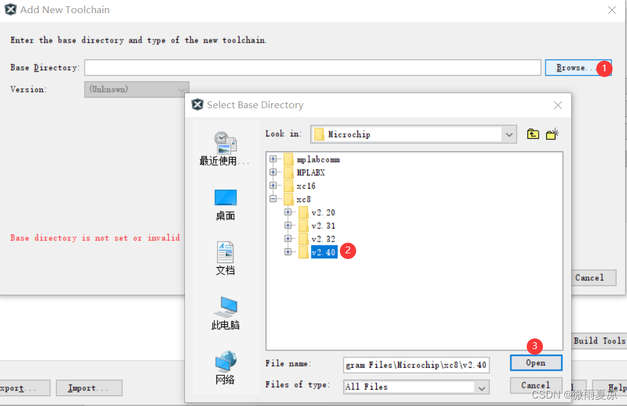Viewport: 627px width, 406px height.
Task: Switch to the Build Tools tab
Action: click(599, 340)
